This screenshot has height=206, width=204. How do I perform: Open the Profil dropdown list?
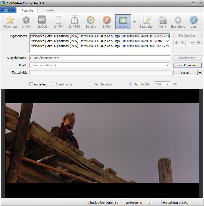[x=168, y=66]
